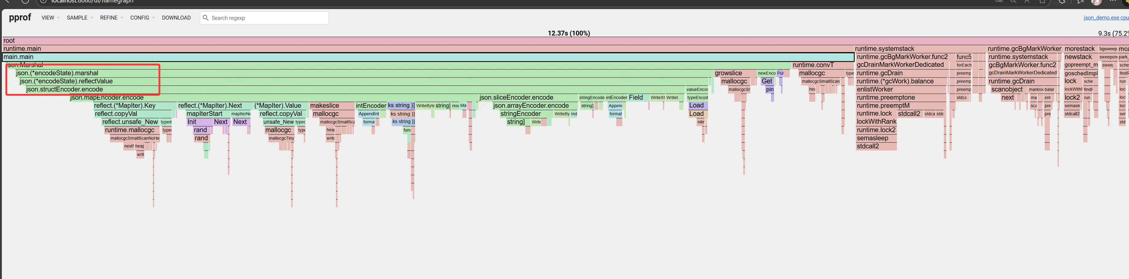Select the runtime.gcBgMarkWorker frame

(1024, 49)
